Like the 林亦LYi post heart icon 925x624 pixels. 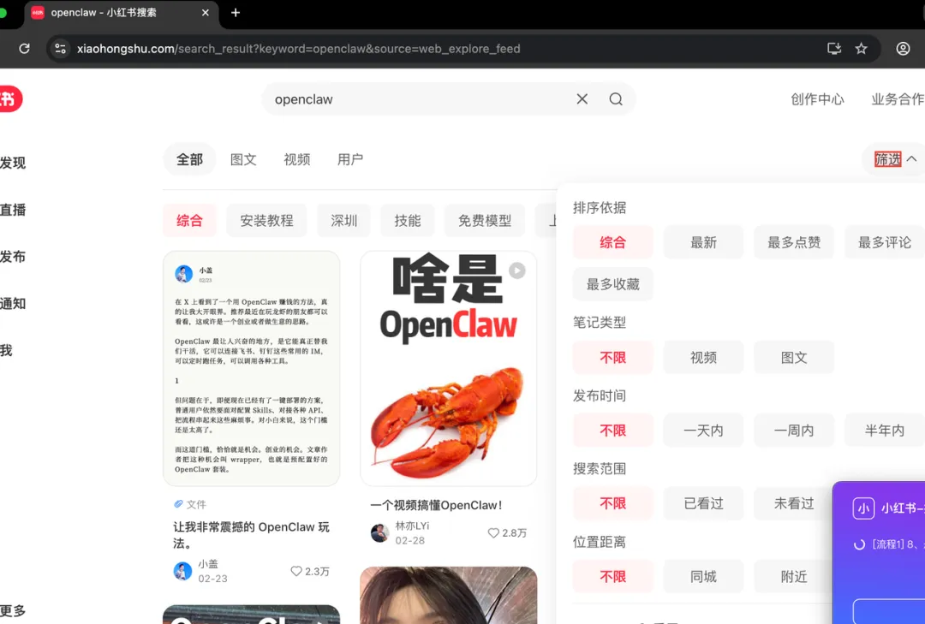(x=493, y=532)
